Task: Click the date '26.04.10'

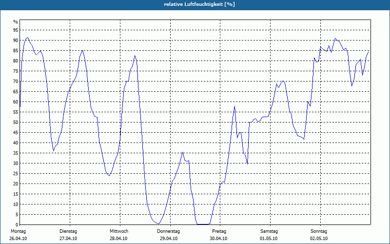Action: pos(18,239)
